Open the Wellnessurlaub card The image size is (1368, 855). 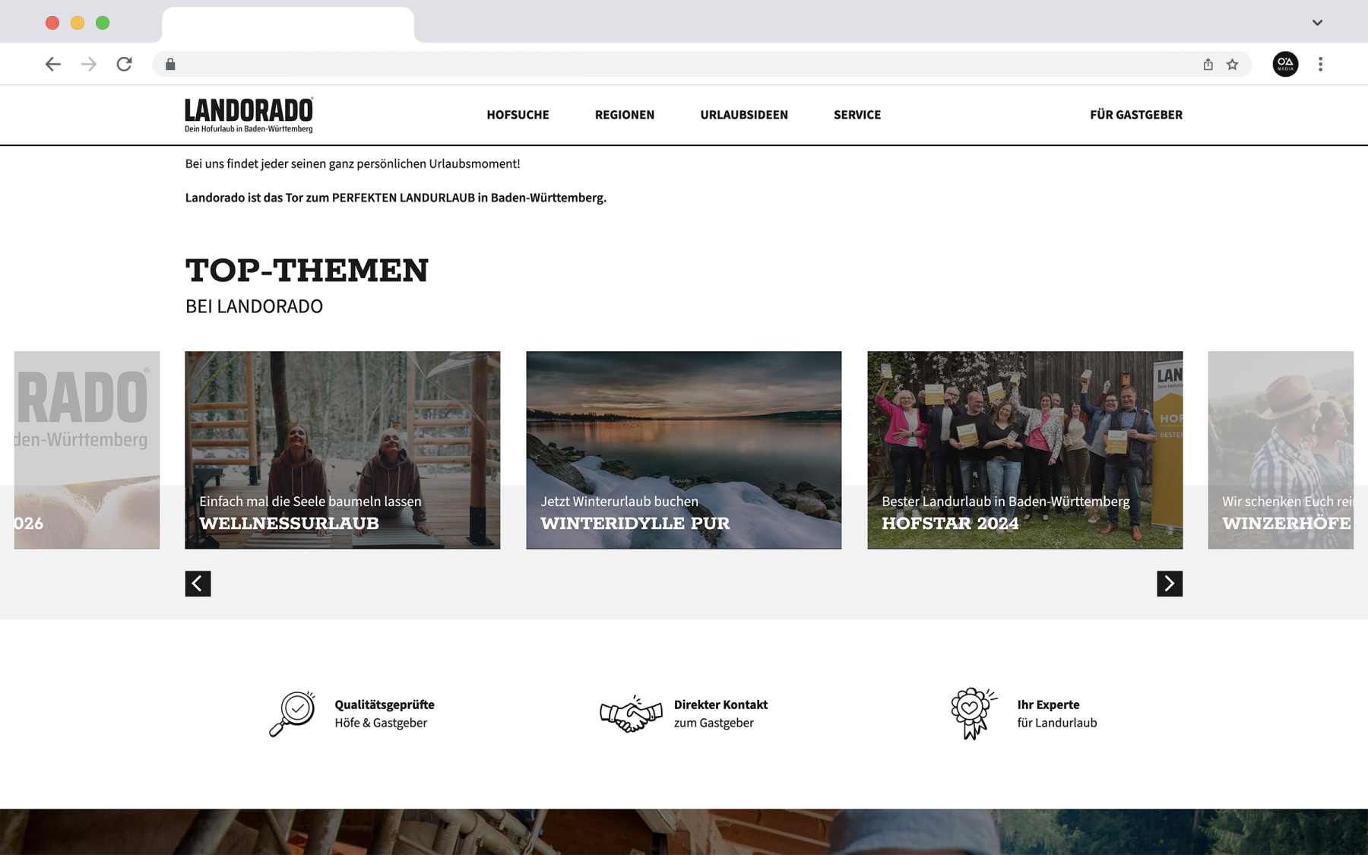point(343,450)
